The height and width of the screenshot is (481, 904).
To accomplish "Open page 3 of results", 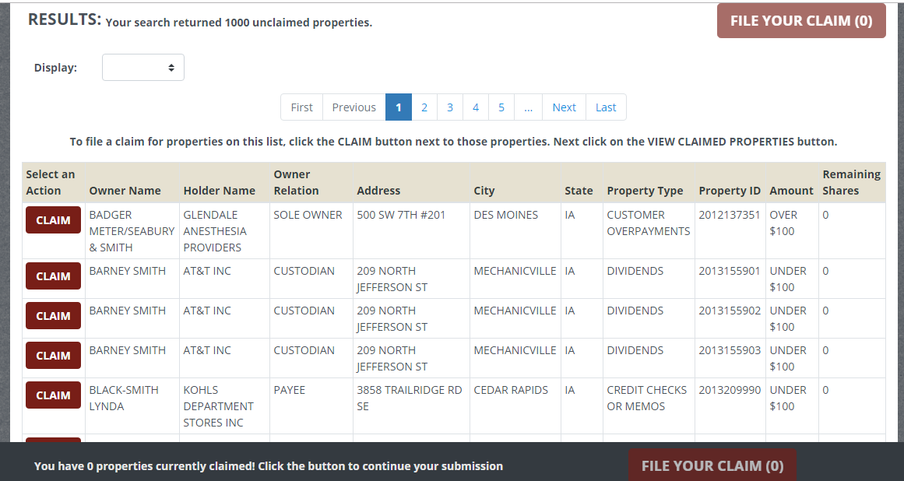I will pyautogui.click(x=449, y=107).
